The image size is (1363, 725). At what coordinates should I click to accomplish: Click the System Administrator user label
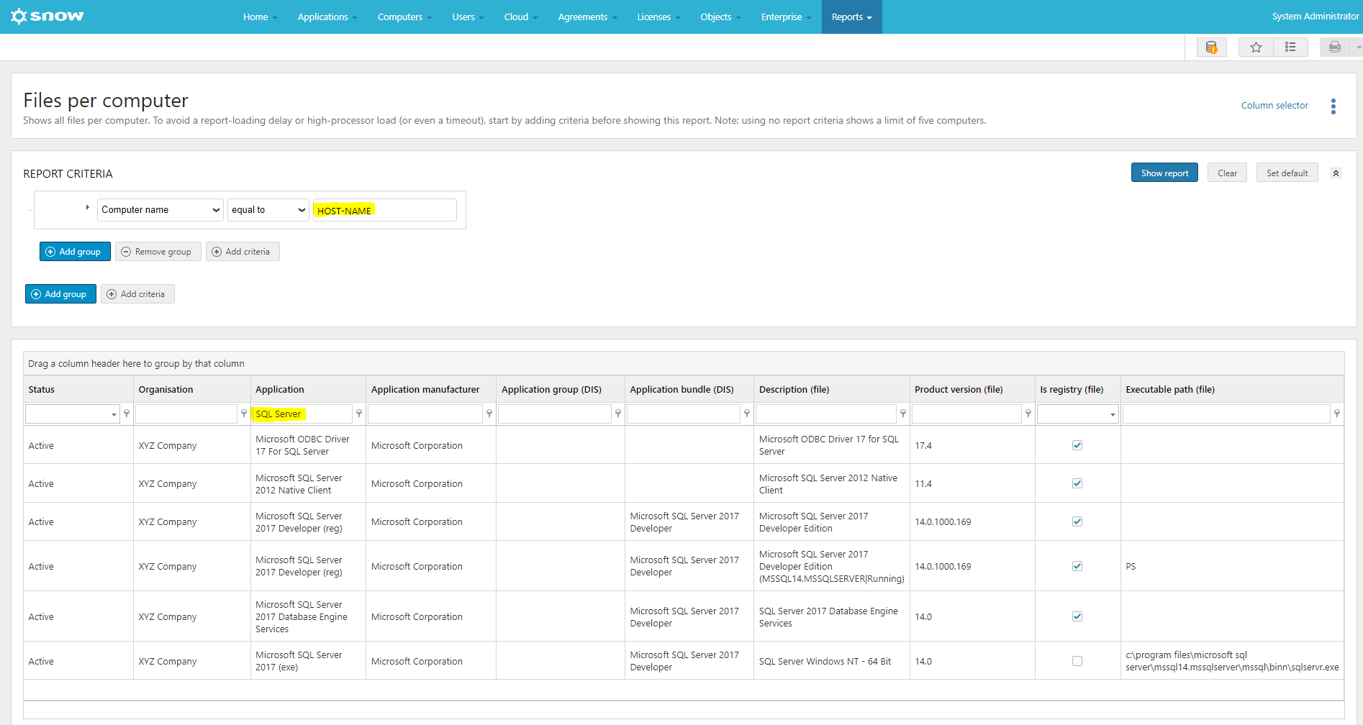point(1316,16)
